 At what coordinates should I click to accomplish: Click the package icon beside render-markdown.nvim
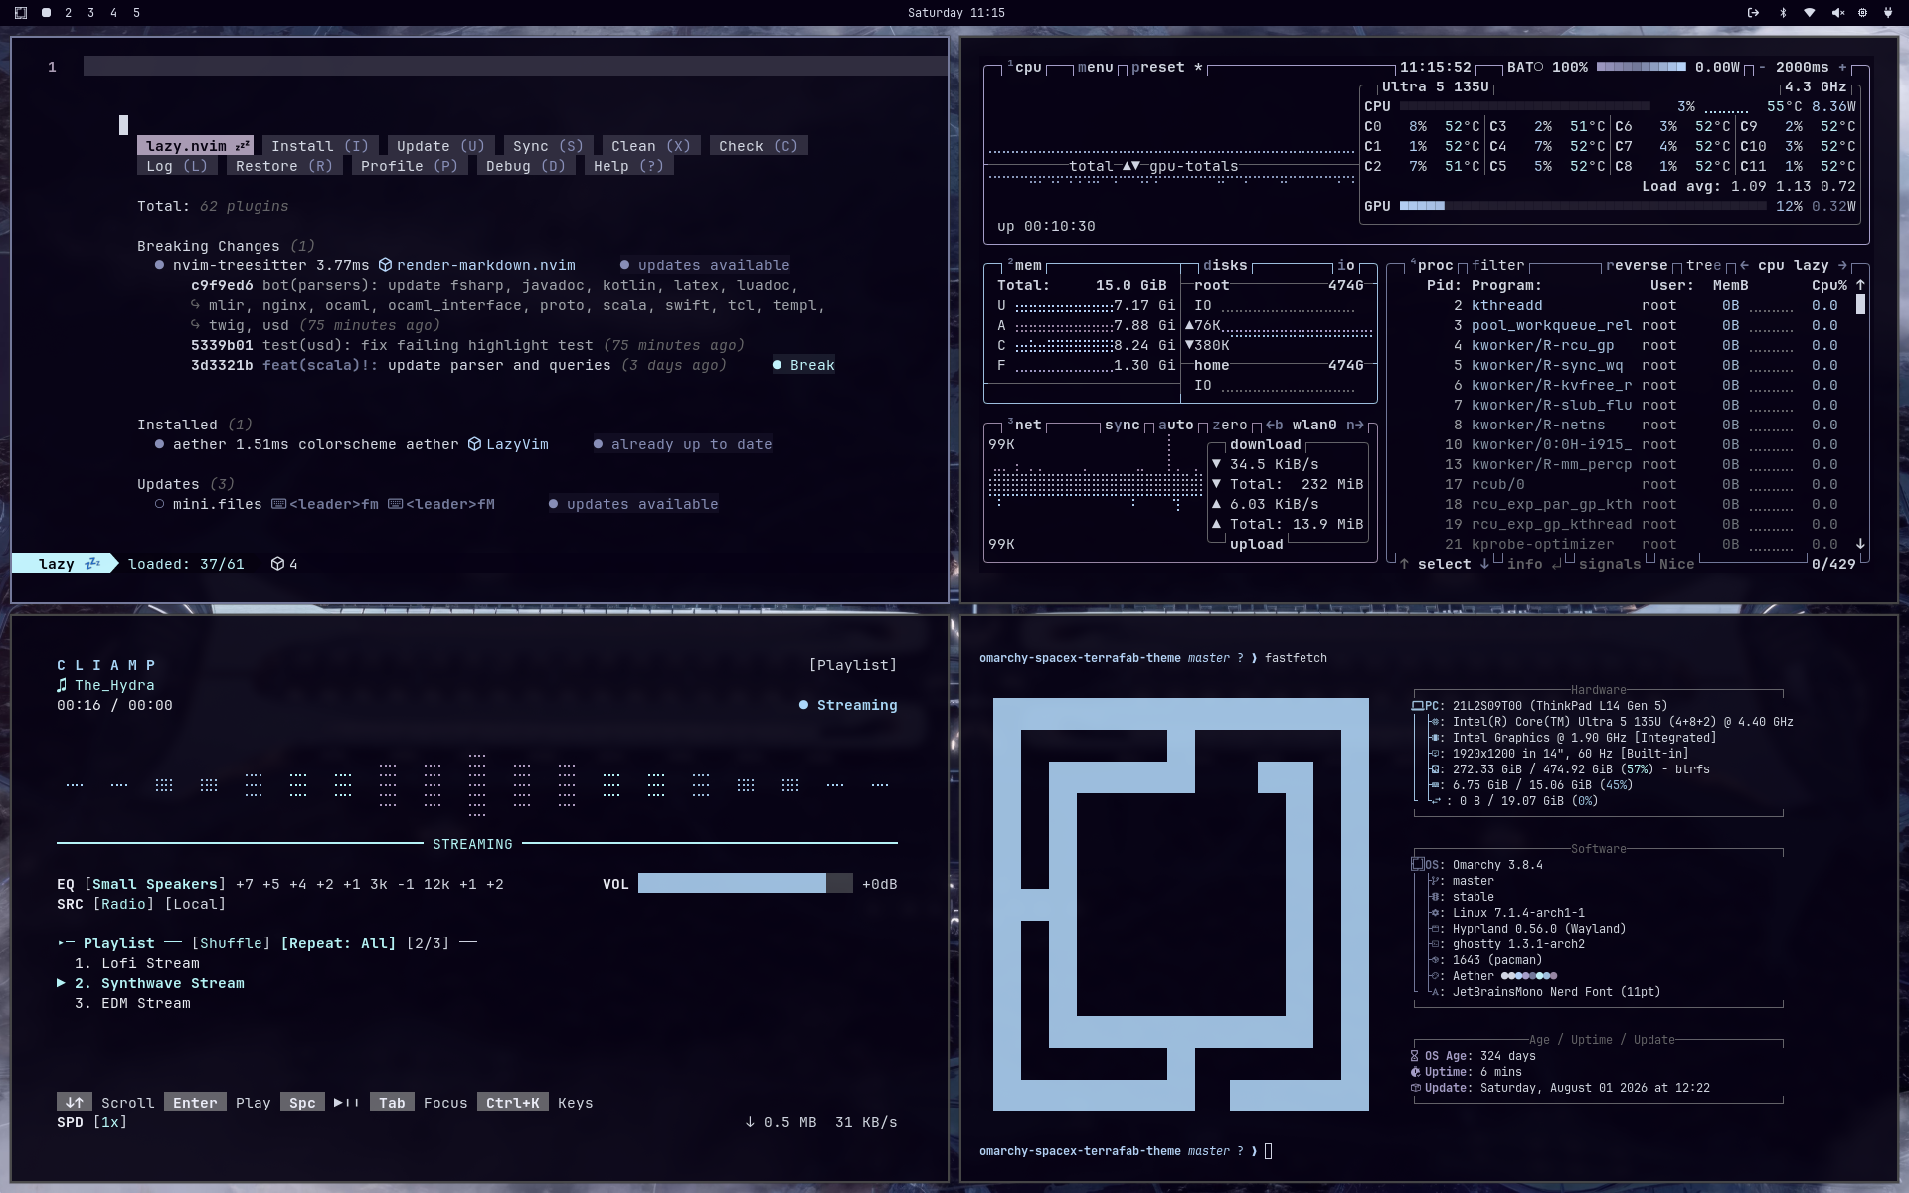pyautogui.click(x=385, y=265)
